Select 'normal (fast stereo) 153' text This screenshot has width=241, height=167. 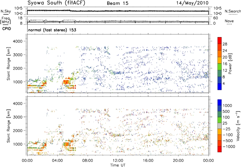pos(52,30)
